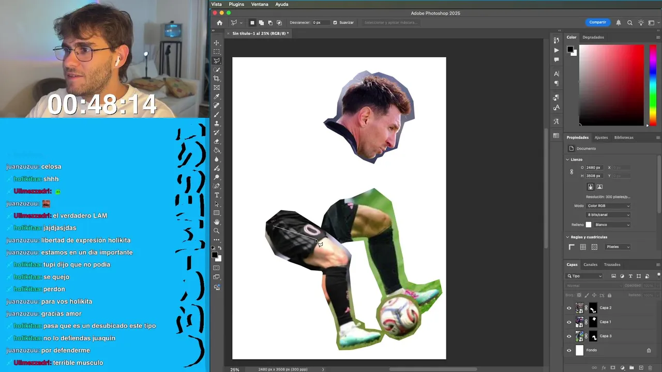This screenshot has width=662, height=372.
Task: Open the Ventana menu
Action: tap(260, 4)
